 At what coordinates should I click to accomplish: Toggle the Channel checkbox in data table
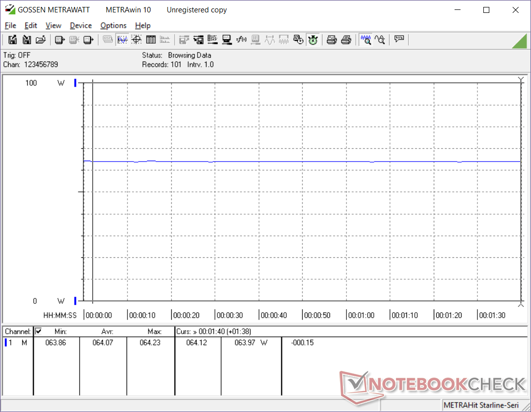click(38, 331)
